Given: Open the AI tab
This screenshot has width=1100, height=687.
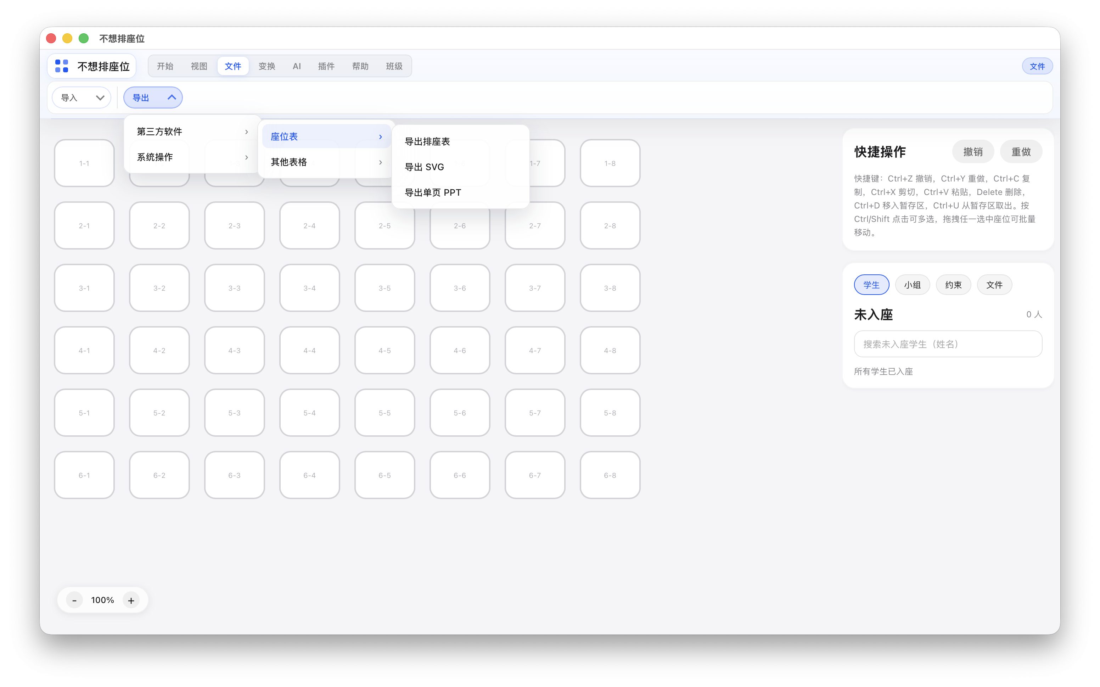Looking at the screenshot, I should click(x=297, y=66).
